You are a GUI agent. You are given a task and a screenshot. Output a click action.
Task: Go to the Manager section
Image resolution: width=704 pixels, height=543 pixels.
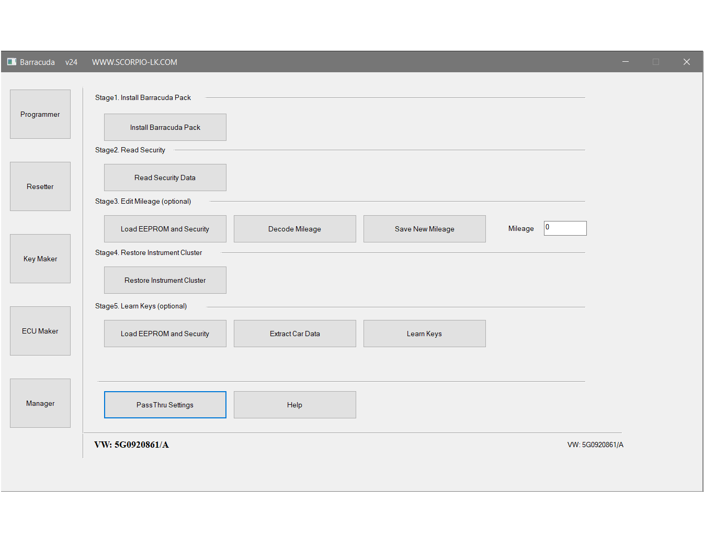40,403
